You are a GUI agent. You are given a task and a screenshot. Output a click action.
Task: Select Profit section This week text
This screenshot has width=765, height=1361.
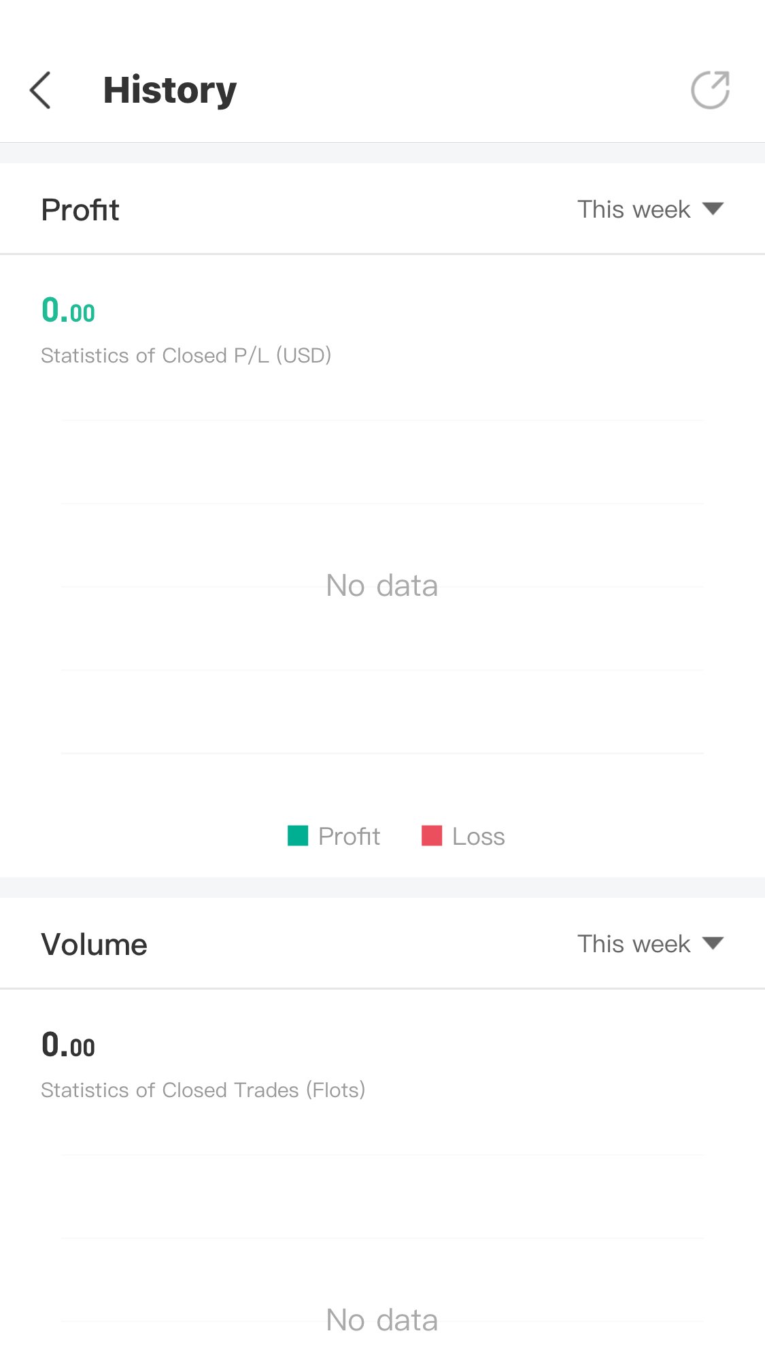click(634, 209)
